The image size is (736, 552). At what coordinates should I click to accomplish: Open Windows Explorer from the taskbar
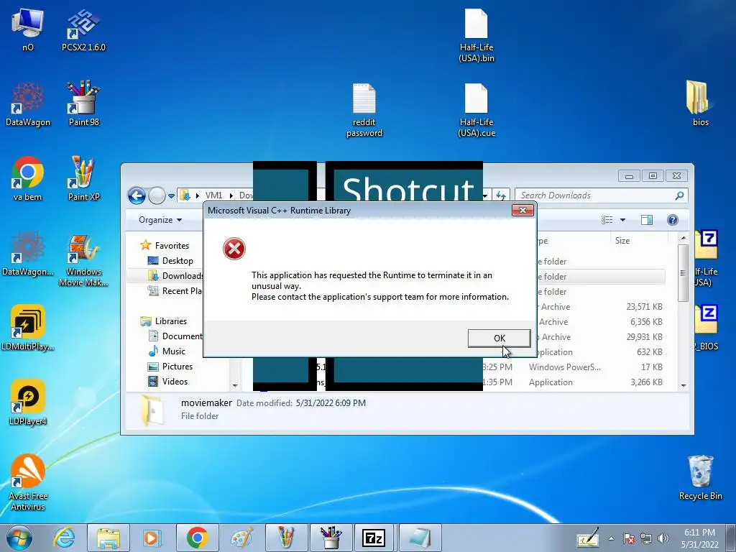(109, 538)
